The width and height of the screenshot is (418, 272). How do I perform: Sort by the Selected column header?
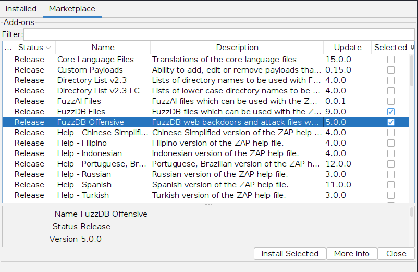[x=390, y=48]
